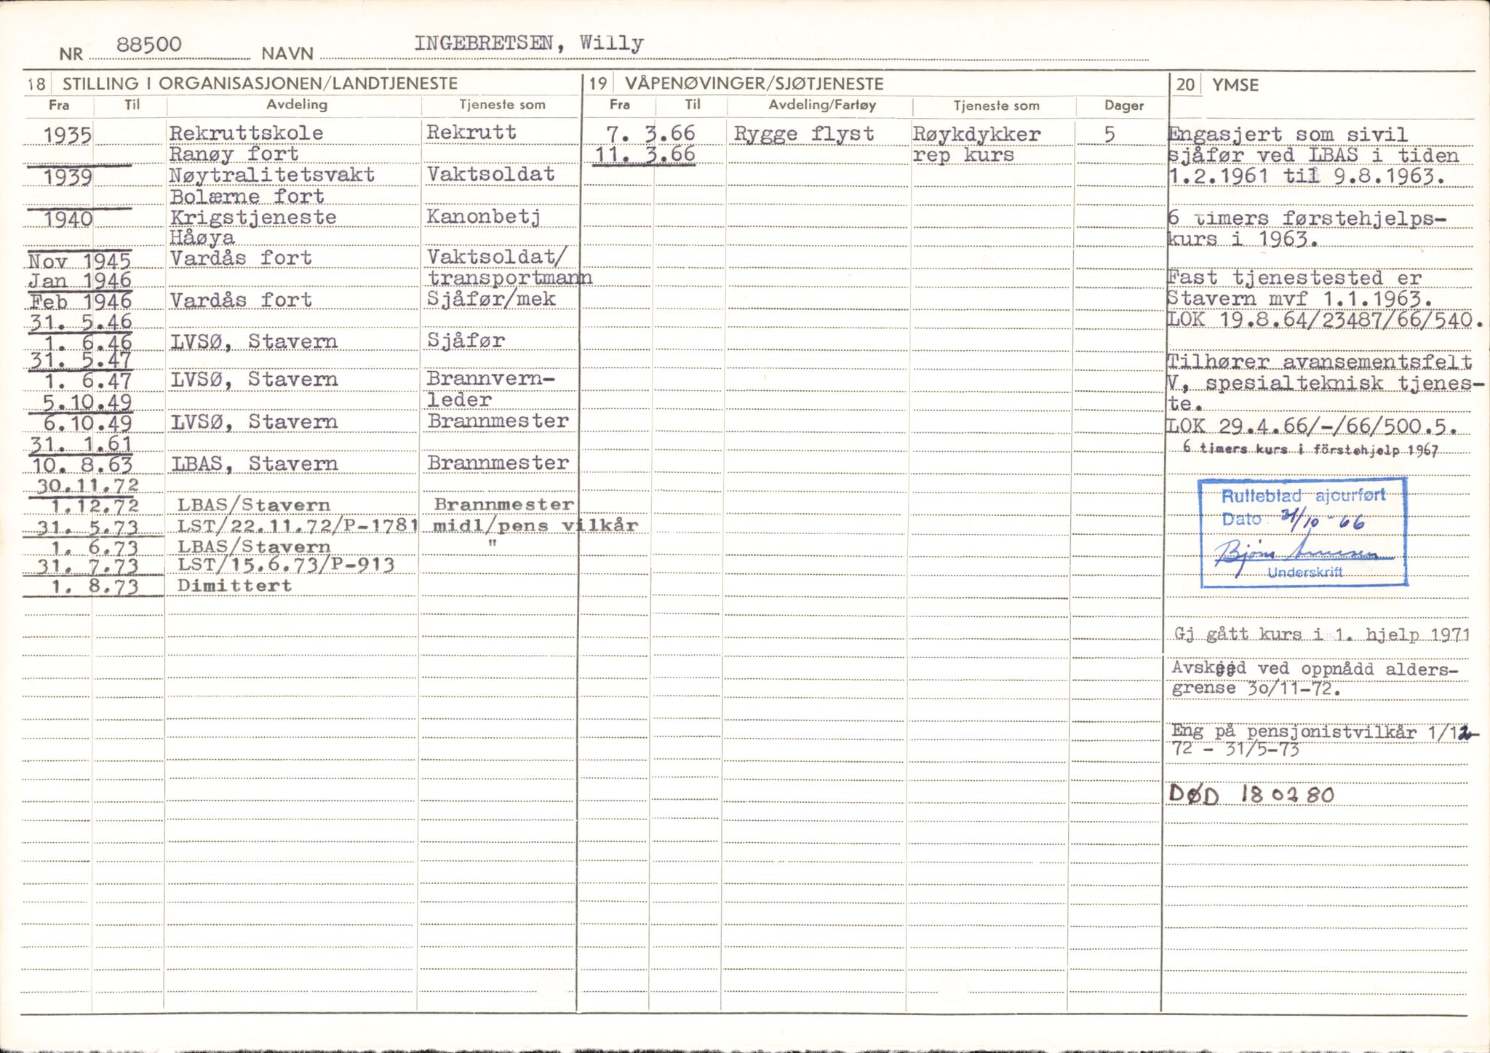The width and height of the screenshot is (1490, 1053).
Task: Click Ranøy fort text
Action: click(x=234, y=154)
